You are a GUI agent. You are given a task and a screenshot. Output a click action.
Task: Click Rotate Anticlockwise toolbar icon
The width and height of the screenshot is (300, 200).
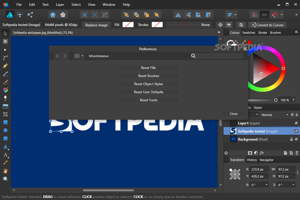point(198,15)
